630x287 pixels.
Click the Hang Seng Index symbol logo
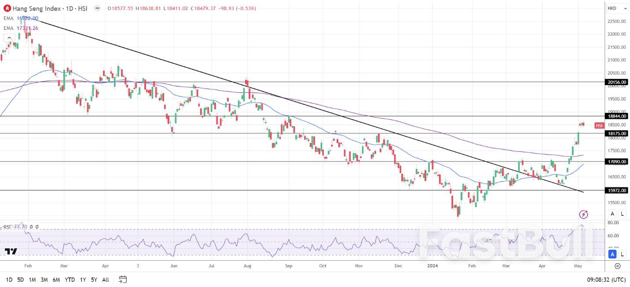click(6, 8)
